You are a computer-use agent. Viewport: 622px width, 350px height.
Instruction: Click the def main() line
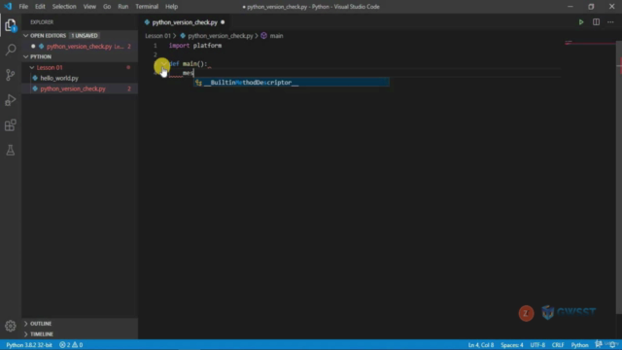coord(188,64)
